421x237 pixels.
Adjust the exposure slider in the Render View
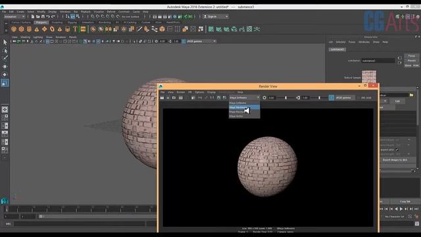point(285,98)
